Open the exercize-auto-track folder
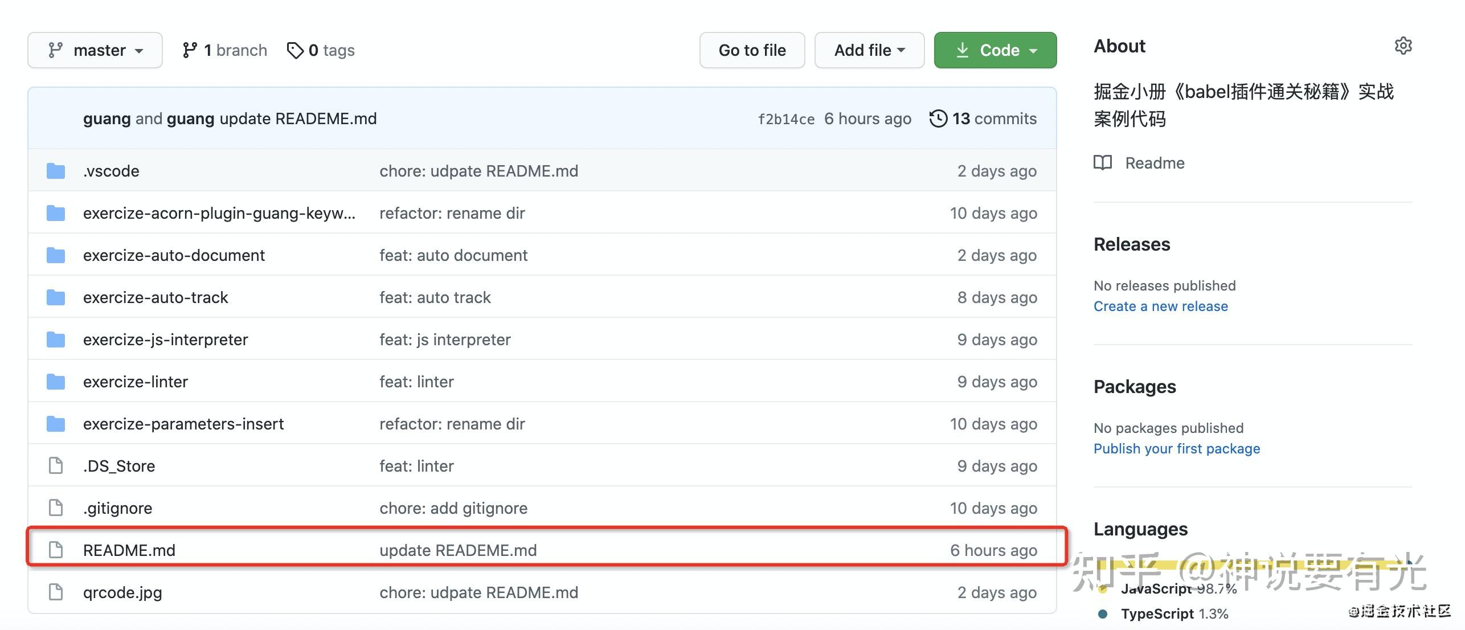 point(155,297)
